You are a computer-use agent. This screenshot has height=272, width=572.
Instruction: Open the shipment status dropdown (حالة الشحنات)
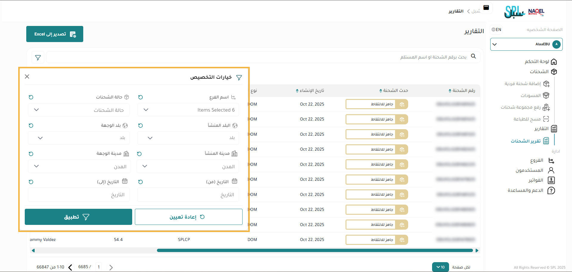[x=79, y=110]
